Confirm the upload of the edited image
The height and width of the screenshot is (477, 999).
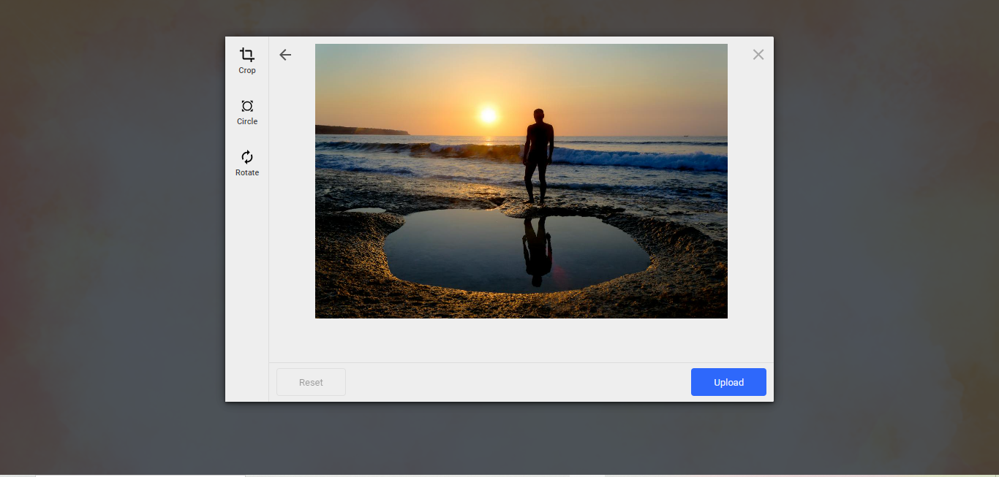[x=728, y=381]
